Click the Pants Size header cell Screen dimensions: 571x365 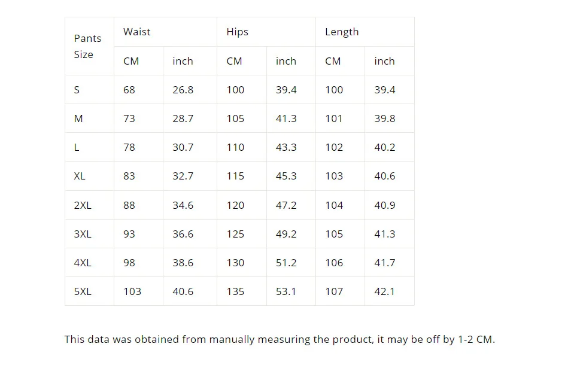(x=89, y=46)
